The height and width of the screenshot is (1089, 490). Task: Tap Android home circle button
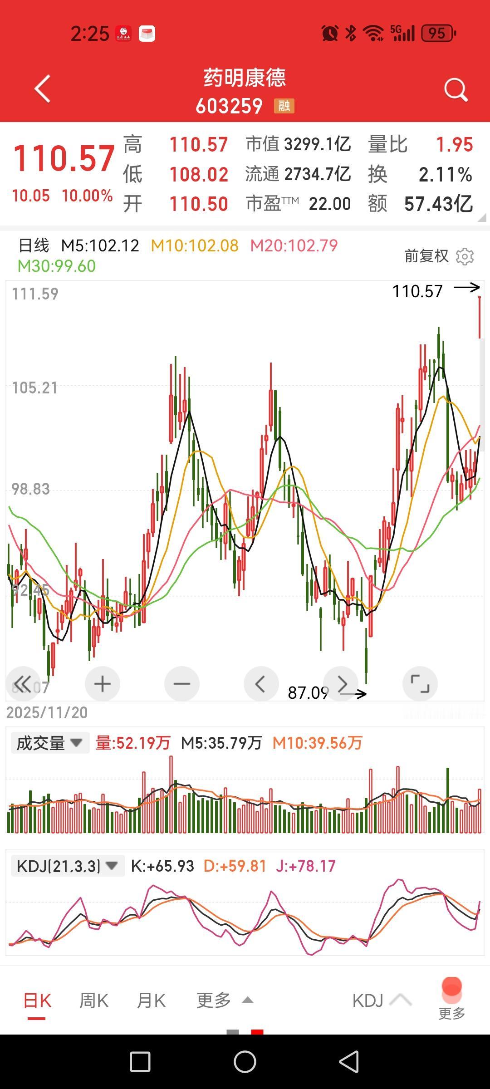[x=245, y=1062]
